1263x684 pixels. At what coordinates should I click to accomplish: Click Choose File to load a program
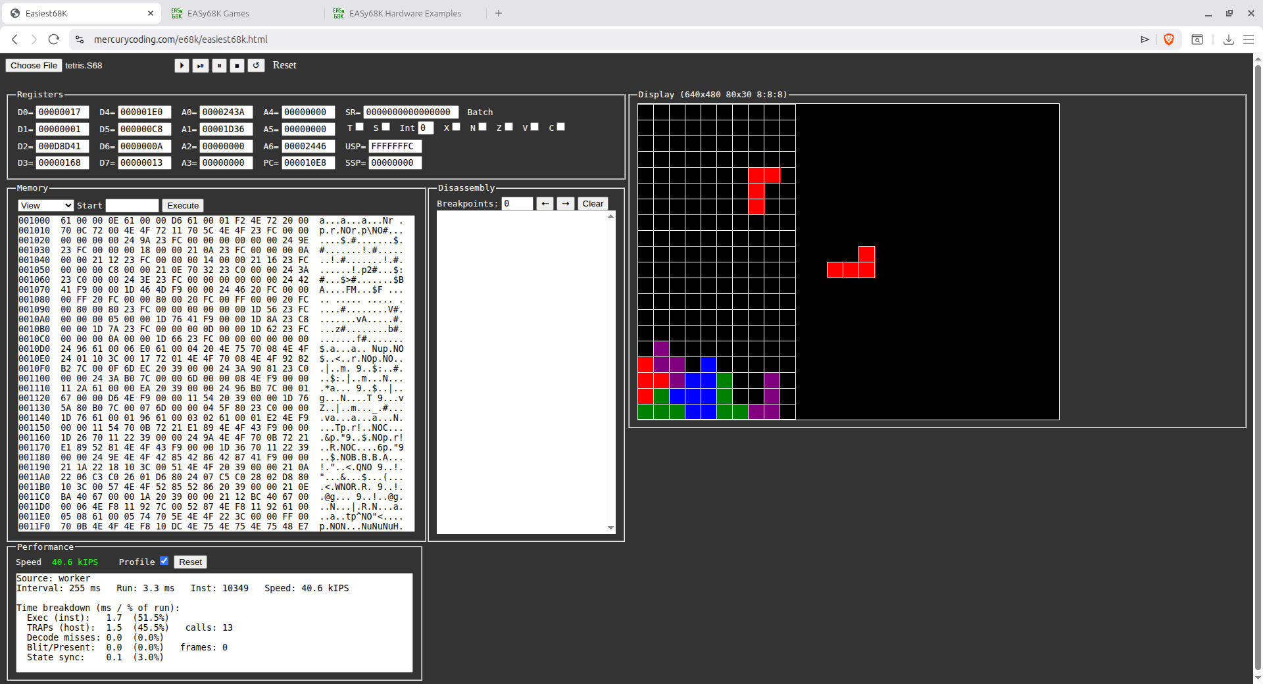tap(33, 65)
